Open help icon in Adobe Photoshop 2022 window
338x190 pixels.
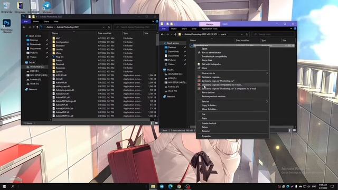pyautogui.click(x=157, y=22)
